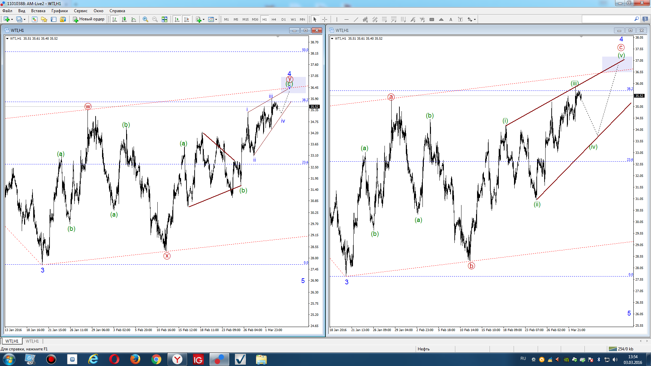Image resolution: width=651 pixels, height=366 pixels.
Task: Switch to M15 timeframe
Action: [245, 19]
